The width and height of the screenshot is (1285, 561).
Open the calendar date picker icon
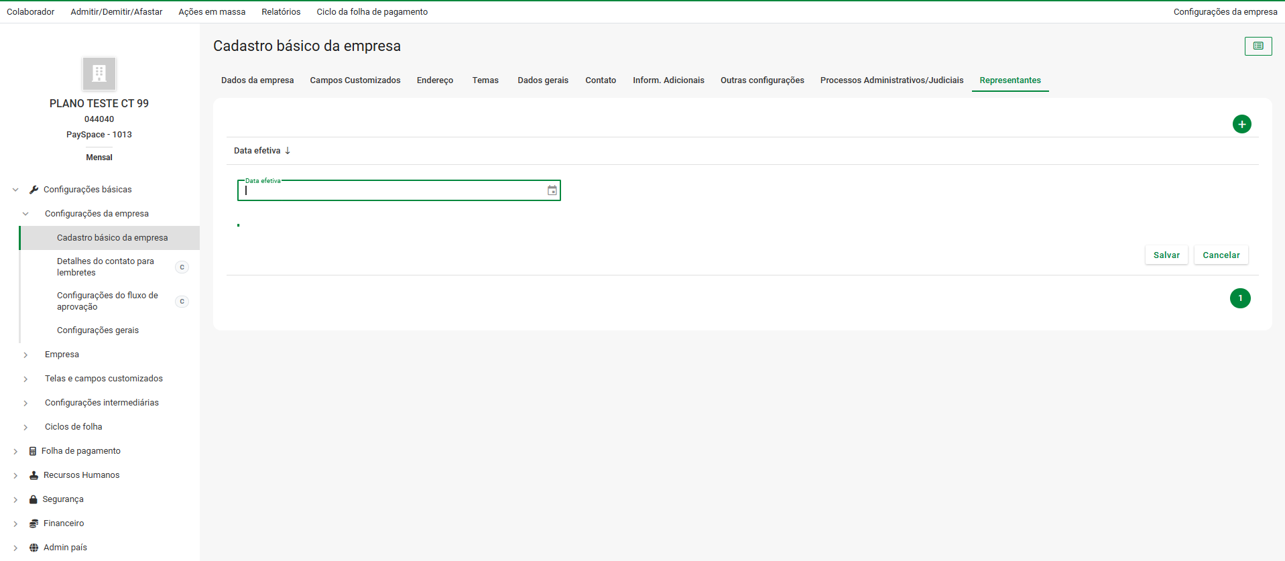552,191
